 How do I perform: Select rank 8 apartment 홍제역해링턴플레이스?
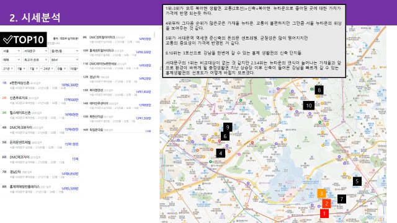(x=25, y=186)
